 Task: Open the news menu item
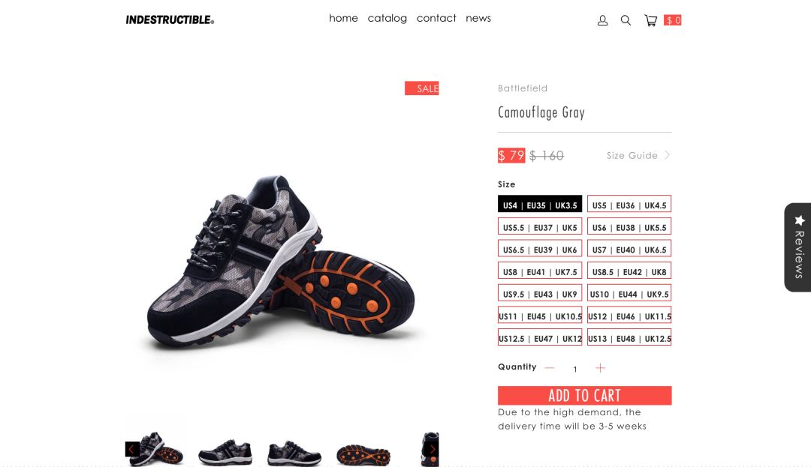(478, 19)
